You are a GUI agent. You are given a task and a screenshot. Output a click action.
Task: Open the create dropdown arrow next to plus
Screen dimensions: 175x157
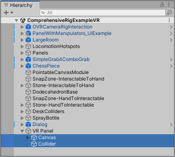tap(12, 13)
